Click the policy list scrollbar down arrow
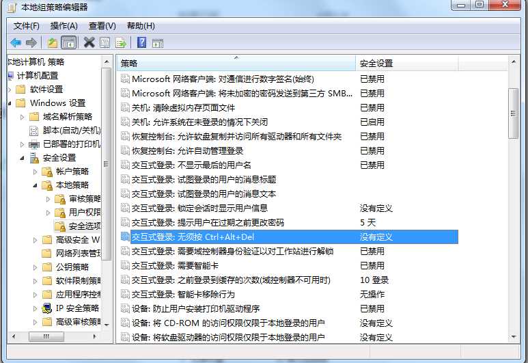528x363 pixels. click(513, 336)
